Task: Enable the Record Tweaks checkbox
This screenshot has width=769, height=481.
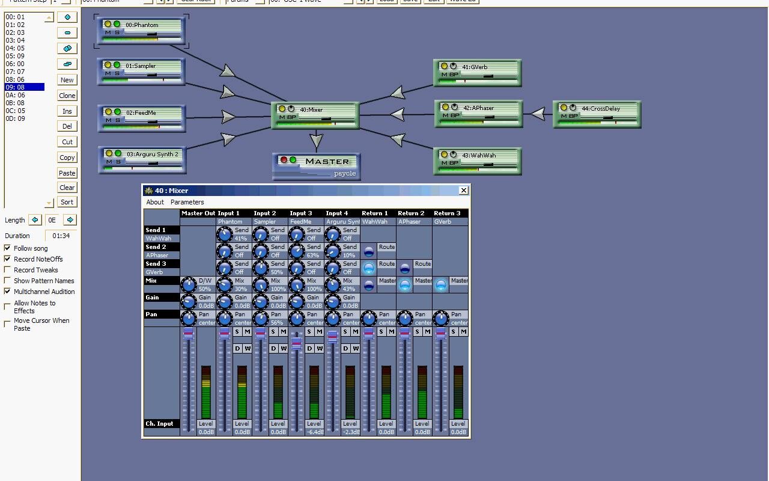Action: [x=7, y=270]
